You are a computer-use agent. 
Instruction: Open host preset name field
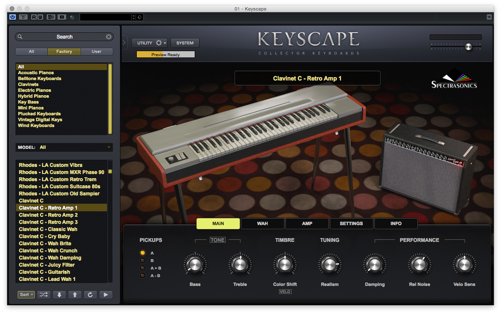[x=105, y=17]
